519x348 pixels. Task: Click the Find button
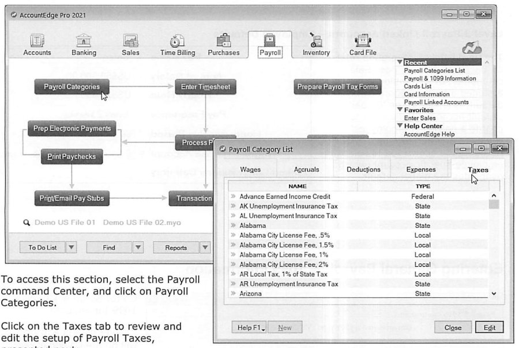(109, 247)
